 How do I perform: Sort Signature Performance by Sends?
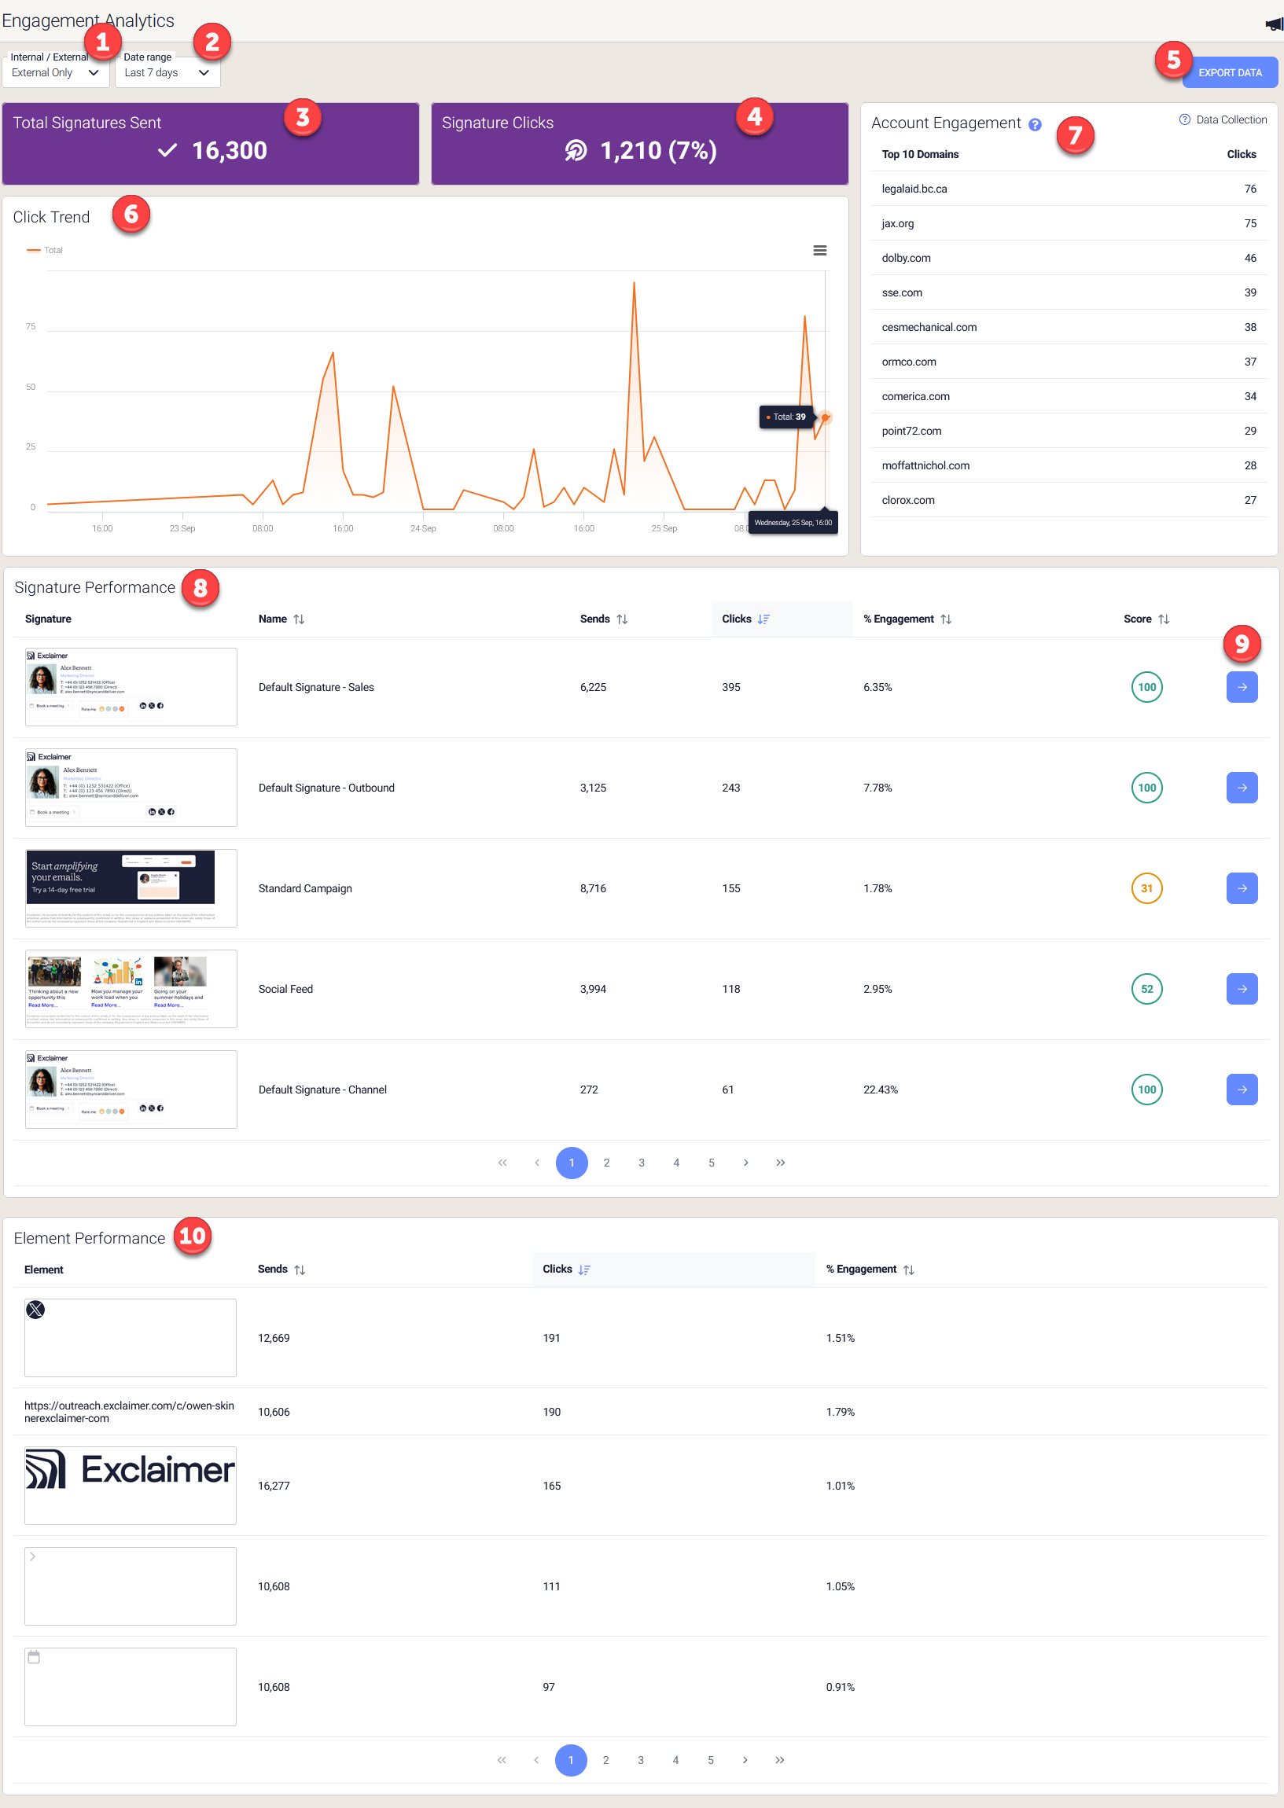(x=623, y=619)
